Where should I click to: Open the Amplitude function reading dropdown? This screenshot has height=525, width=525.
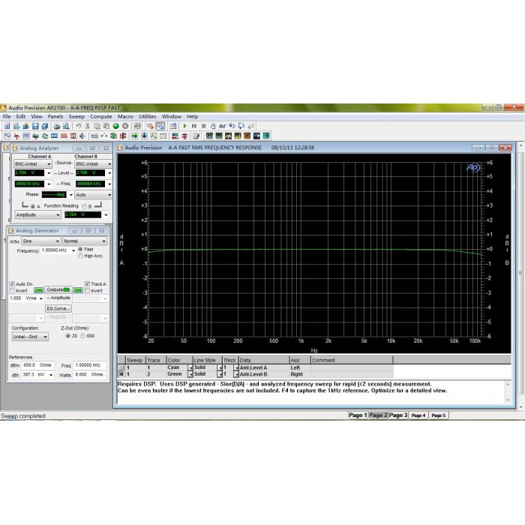click(37, 215)
